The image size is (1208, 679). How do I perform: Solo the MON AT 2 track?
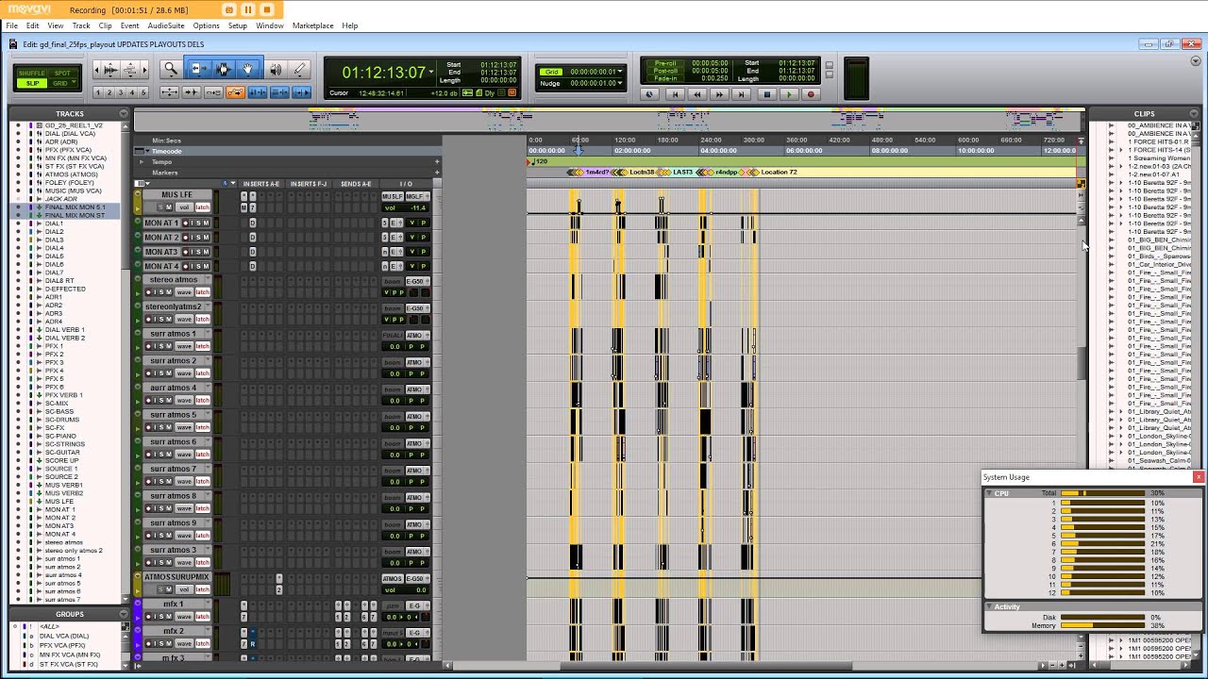[x=198, y=238]
